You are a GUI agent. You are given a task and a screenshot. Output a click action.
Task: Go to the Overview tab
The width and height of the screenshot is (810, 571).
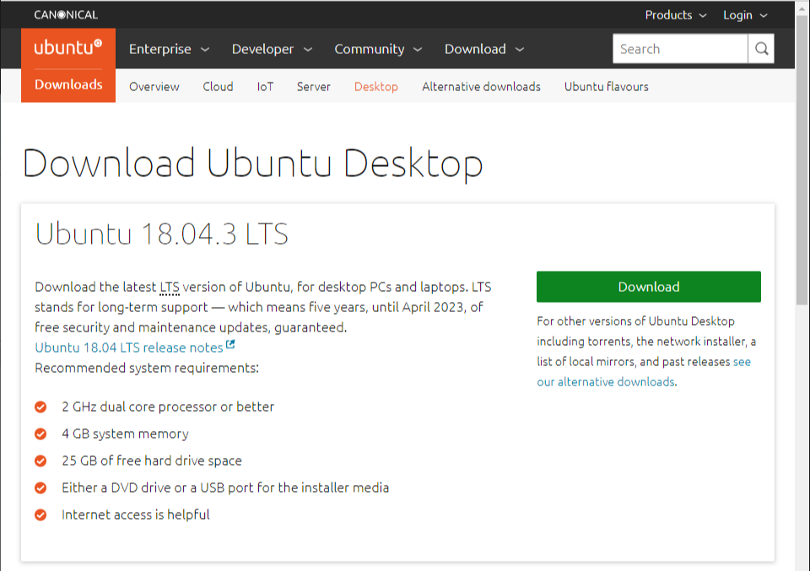point(154,87)
